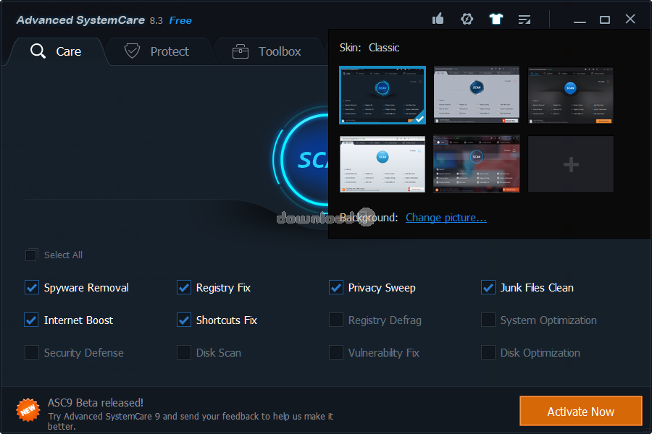Image resolution: width=652 pixels, height=434 pixels.
Task: Toggle the Privacy Sweep checkbox
Action: [x=336, y=287]
